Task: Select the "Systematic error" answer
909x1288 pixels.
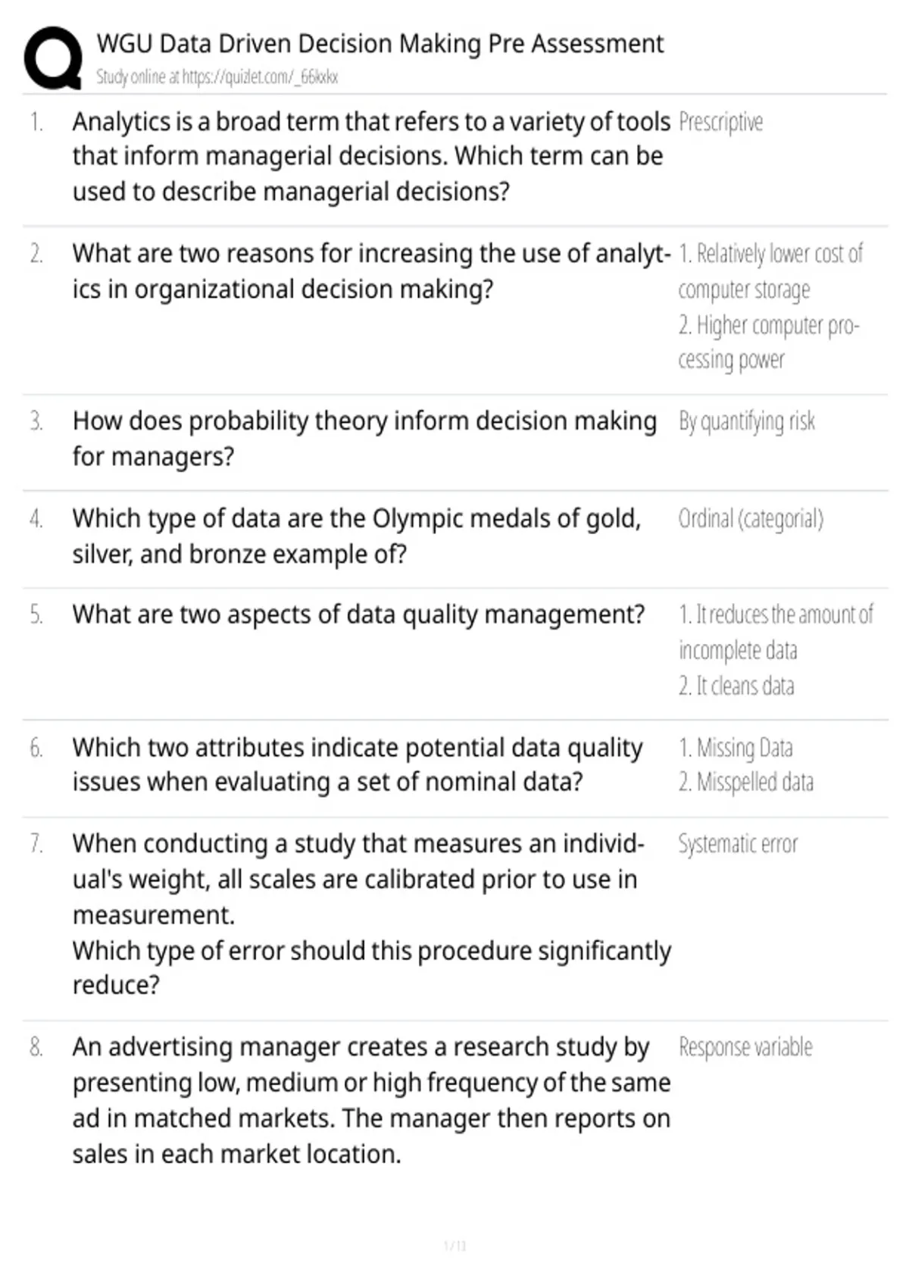Action: click(x=738, y=844)
